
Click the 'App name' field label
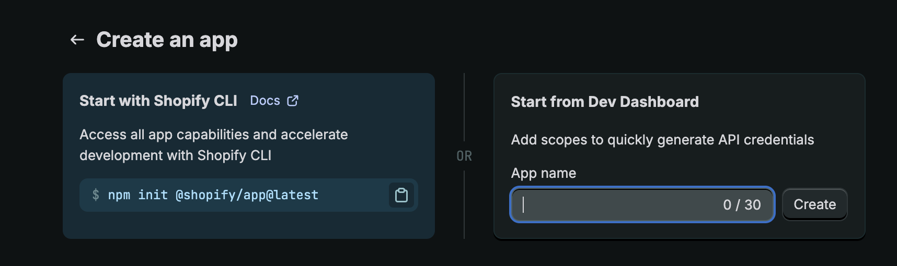543,173
